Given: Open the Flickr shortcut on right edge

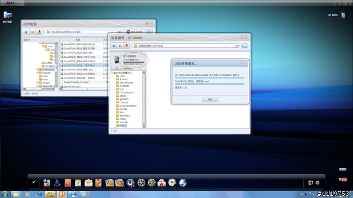Looking at the screenshot, I should tap(343, 169).
